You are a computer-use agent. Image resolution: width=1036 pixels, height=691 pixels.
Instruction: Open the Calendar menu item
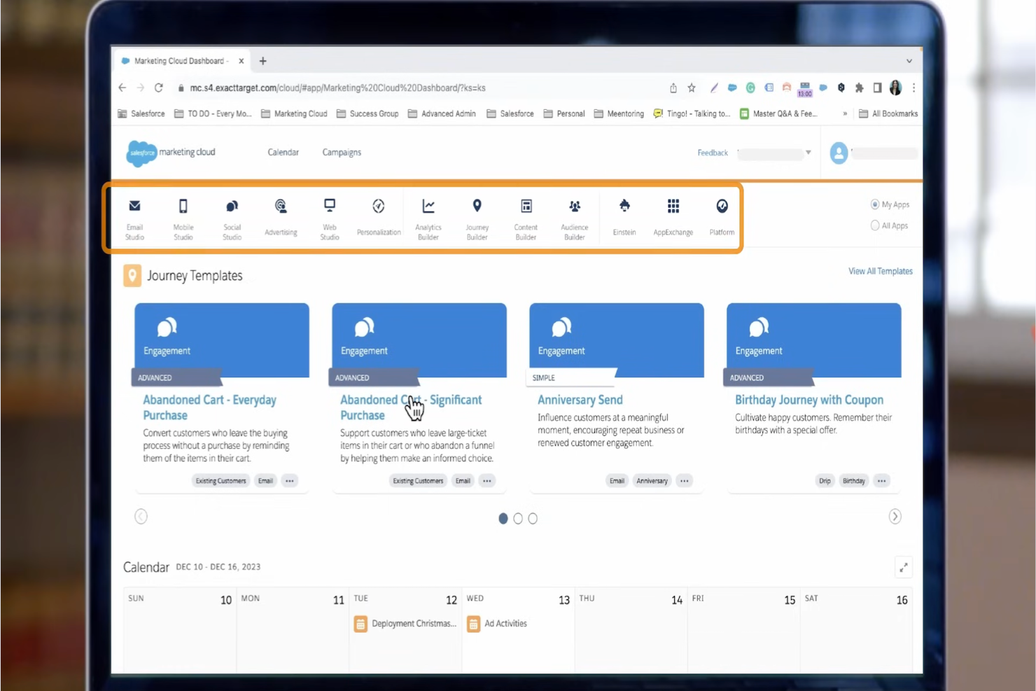[x=283, y=152]
